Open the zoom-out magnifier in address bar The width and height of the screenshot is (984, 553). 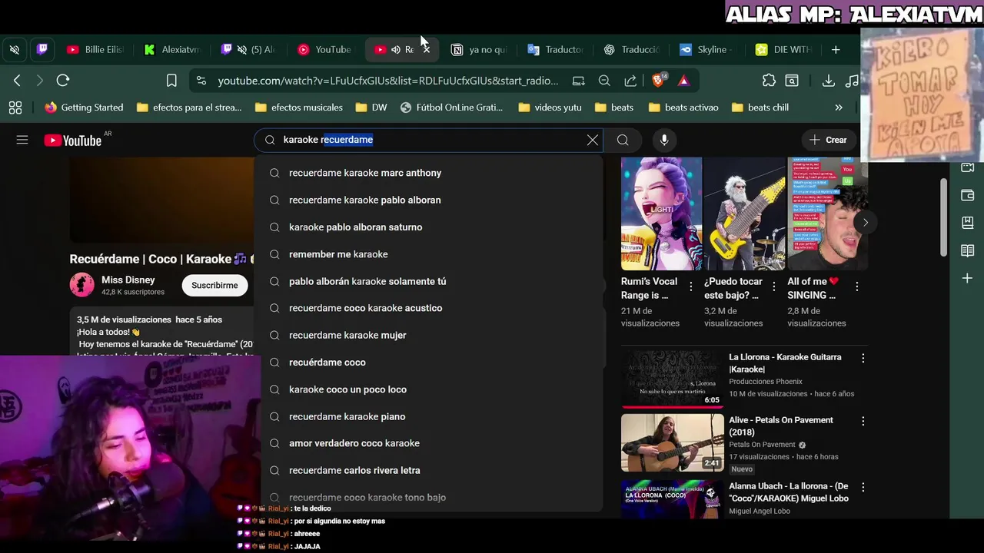[x=604, y=80]
